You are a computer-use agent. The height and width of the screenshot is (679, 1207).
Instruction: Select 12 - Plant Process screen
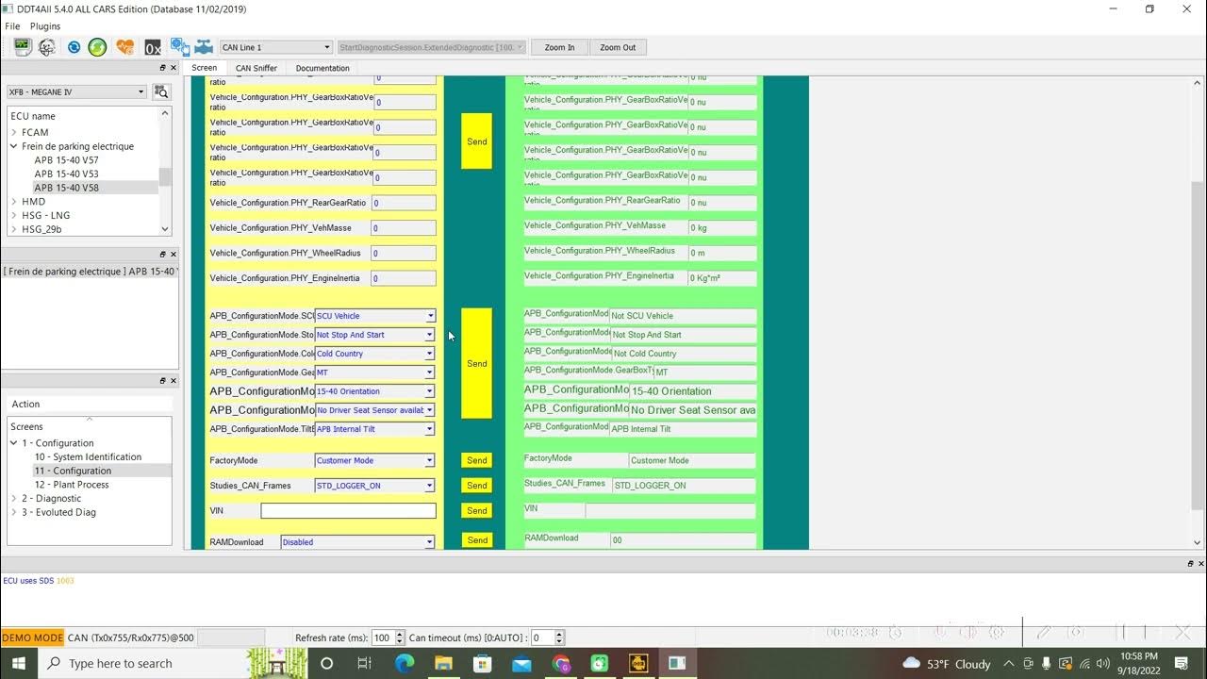tap(72, 485)
